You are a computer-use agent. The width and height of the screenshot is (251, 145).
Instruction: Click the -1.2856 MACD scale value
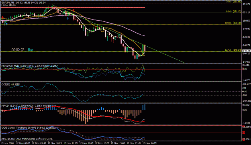246,123
